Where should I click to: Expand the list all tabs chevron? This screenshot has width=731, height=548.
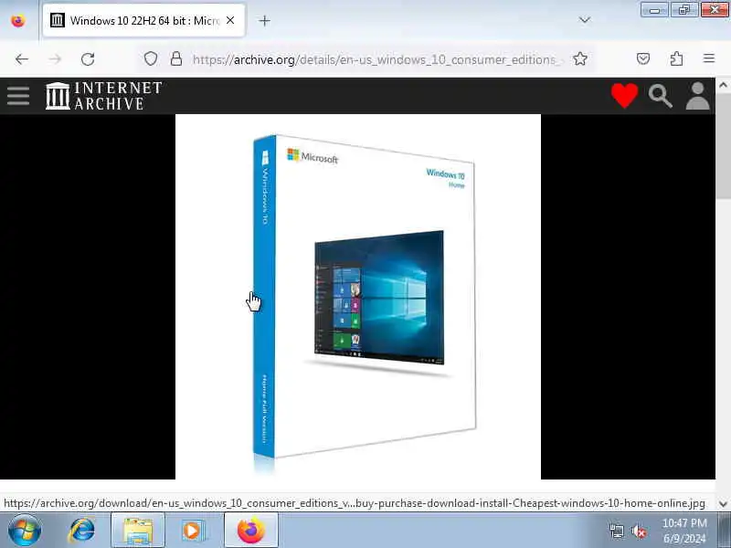coord(584,20)
